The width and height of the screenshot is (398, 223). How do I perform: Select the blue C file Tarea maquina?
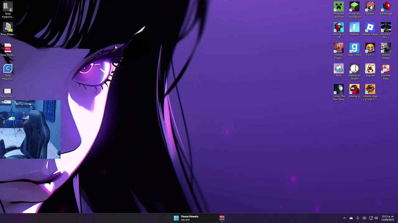point(8,72)
